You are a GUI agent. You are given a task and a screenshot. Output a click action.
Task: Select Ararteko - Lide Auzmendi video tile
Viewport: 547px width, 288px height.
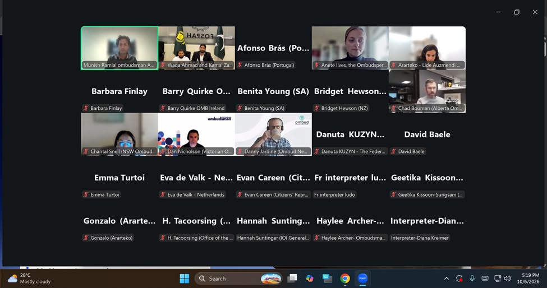[x=427, y=48]
